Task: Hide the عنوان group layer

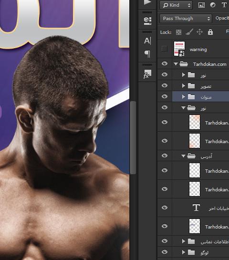Action: pyautogui.click(x=165, y=96)
